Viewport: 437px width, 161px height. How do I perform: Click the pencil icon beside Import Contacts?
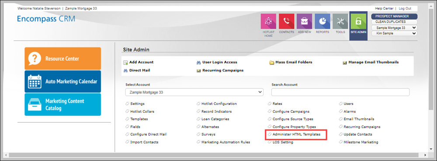click(127, 142)
